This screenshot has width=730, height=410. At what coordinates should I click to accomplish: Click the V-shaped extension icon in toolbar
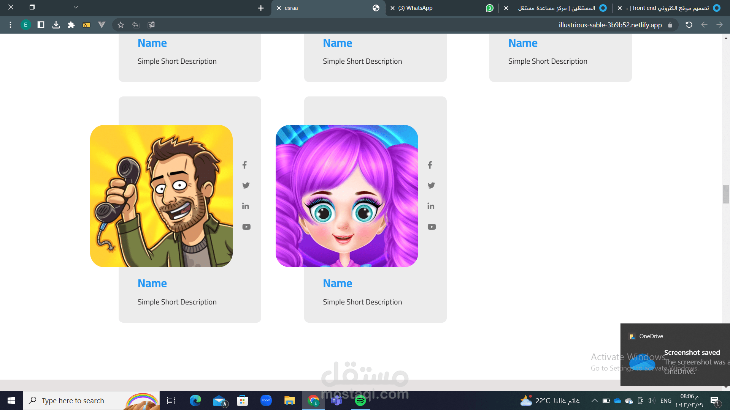pos(102,25)
